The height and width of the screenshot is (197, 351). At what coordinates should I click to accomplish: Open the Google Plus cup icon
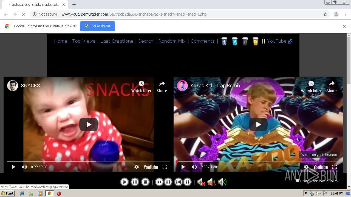pos(245,41)
